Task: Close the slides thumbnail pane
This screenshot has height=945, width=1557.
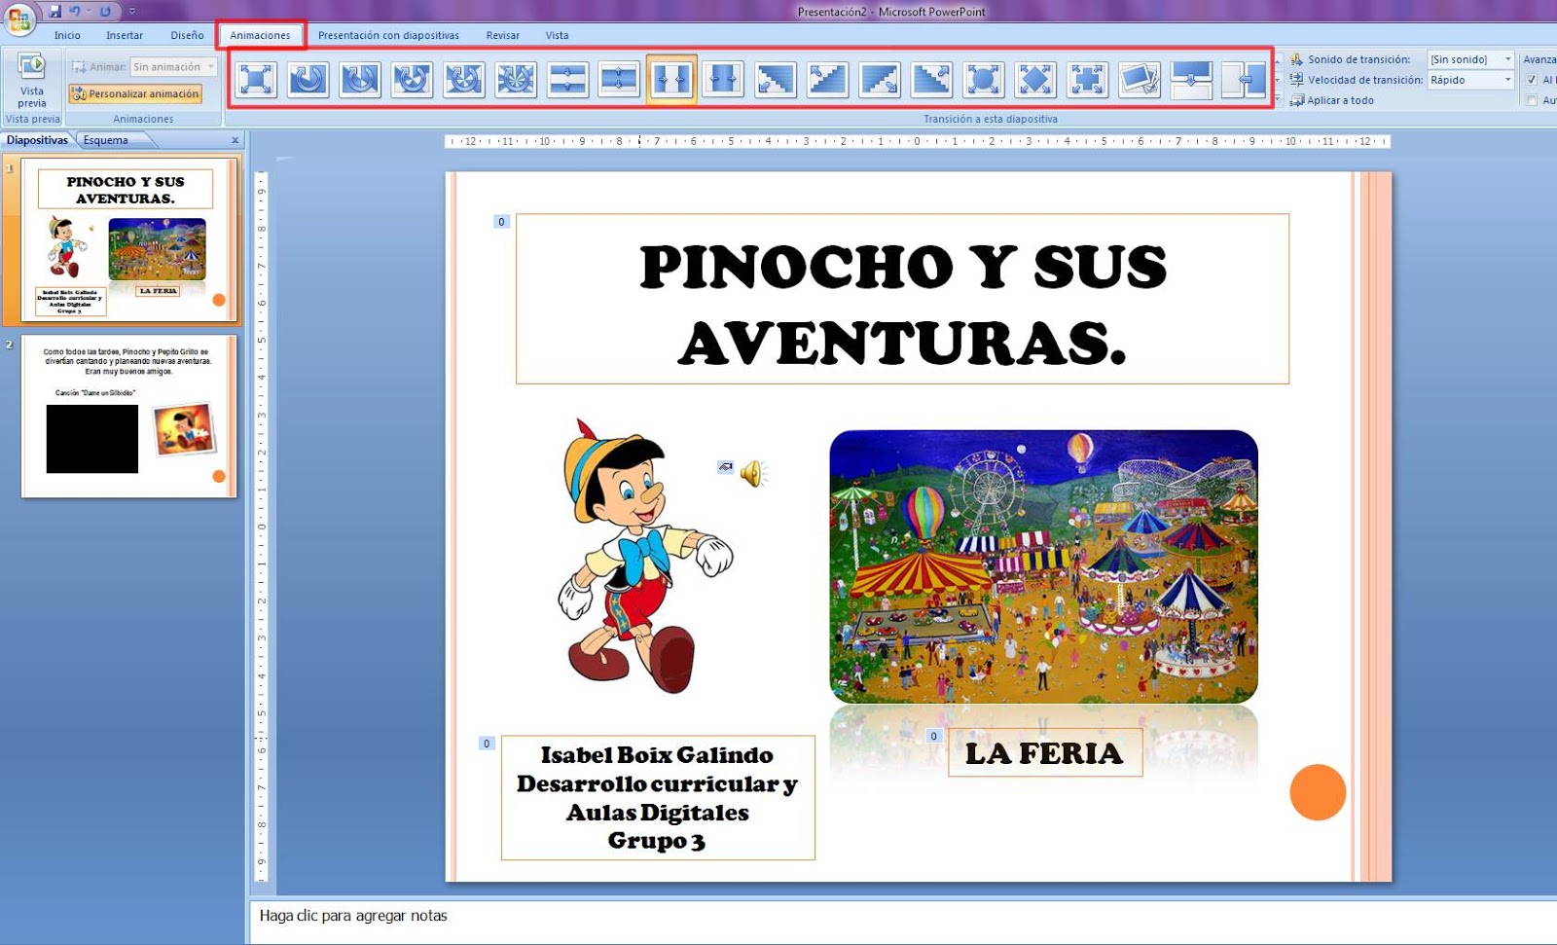Action: tap(235, 140)
